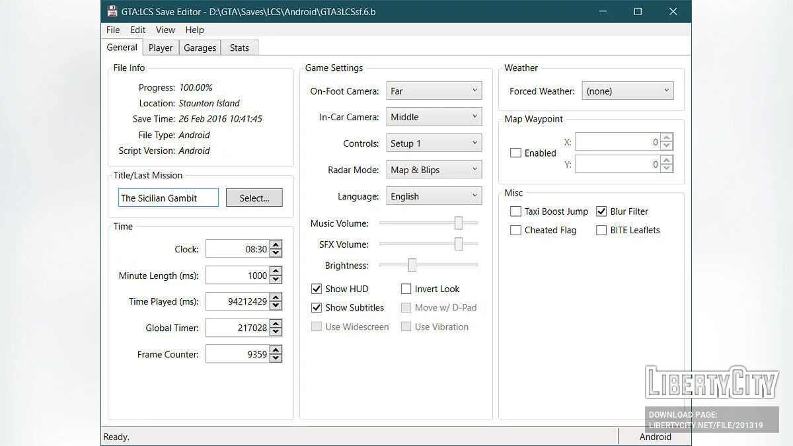Click the Title/Last Mission text field
Viewport: 793px width, 446px height.
169,198
